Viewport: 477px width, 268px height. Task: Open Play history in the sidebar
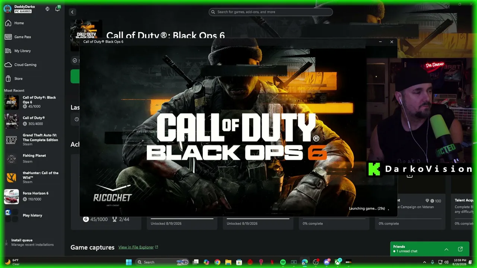point(32,216)
